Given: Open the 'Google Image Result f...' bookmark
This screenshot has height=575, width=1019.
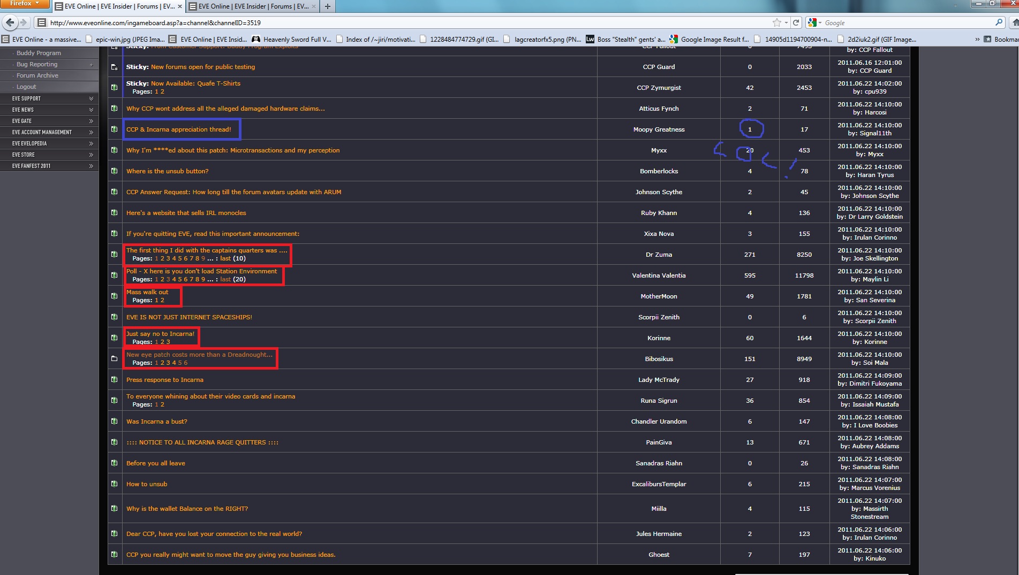Looking at the screenshot, I should click(x=709, y=39).
